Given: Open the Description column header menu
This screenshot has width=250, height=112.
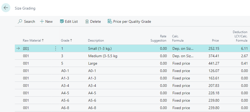Looking at the screenshot, I should tap(96, 41).
